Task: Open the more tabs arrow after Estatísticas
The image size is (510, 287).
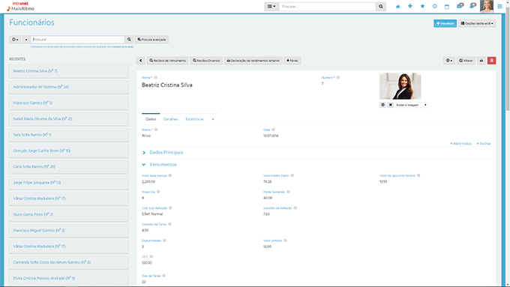Action: [x=213, y=119]
